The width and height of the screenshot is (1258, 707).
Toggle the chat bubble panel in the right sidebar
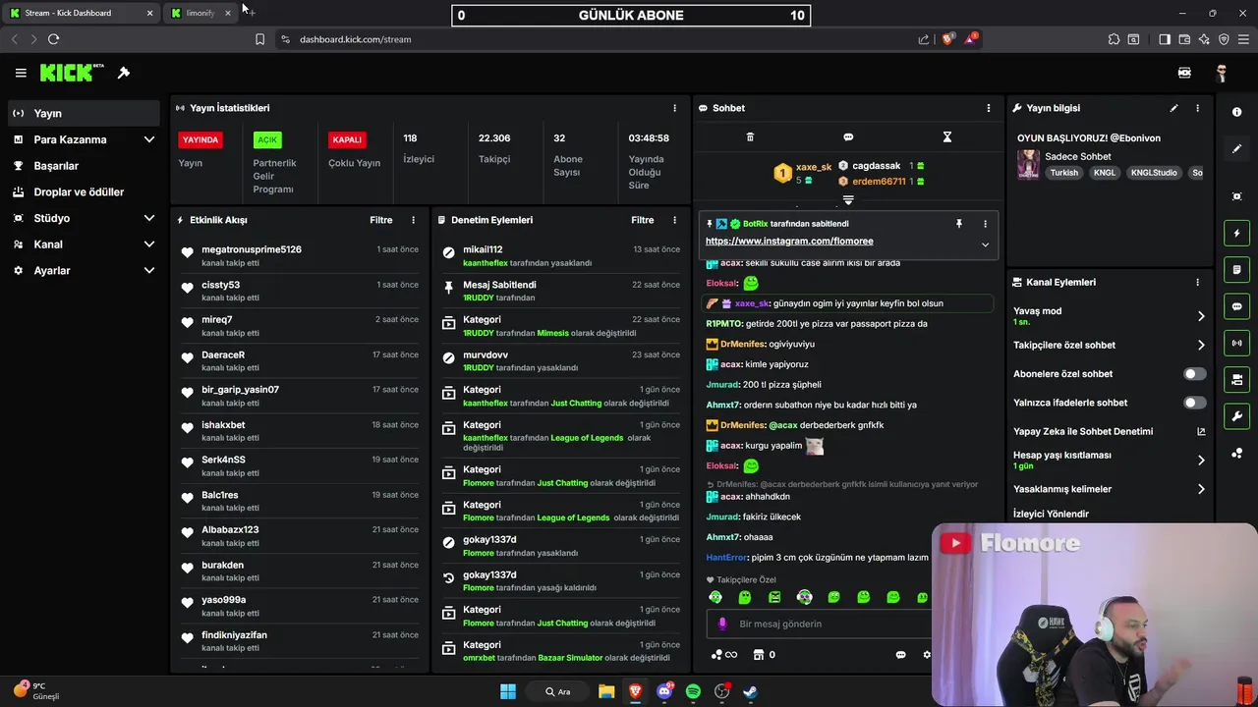(1237, 306)
